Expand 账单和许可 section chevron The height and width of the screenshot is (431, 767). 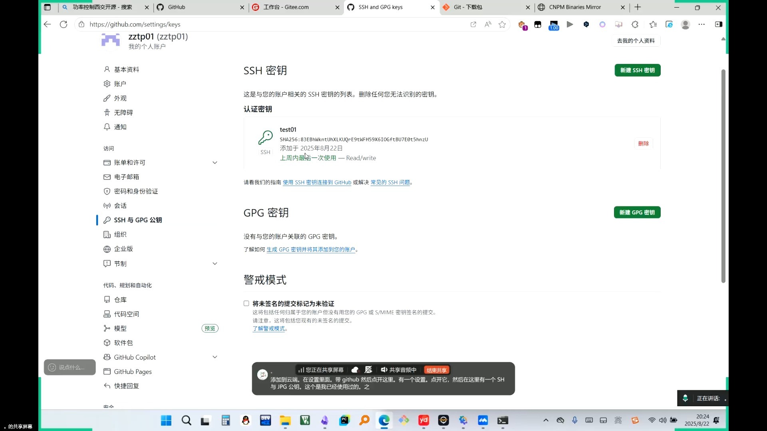pos(215,162)
